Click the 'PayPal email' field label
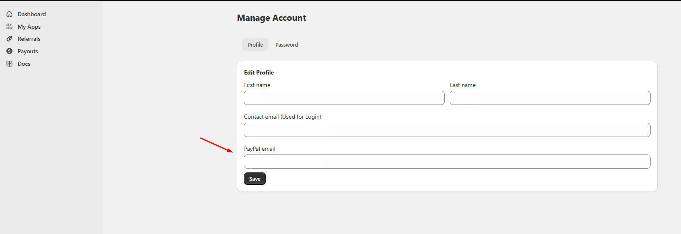Screen dimensions: 681x234 tap(260, 149)
